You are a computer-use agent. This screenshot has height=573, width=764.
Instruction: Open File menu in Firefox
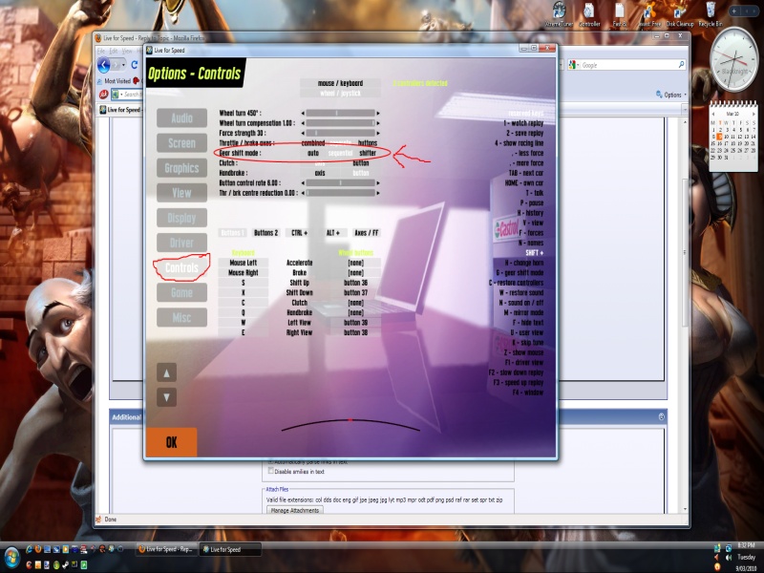(x=101, y=52)
